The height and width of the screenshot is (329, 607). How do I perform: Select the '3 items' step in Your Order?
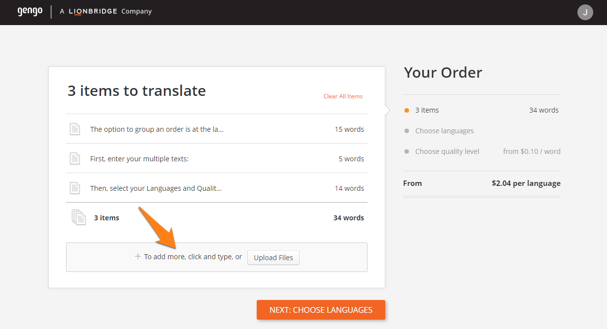pos(427,110)
